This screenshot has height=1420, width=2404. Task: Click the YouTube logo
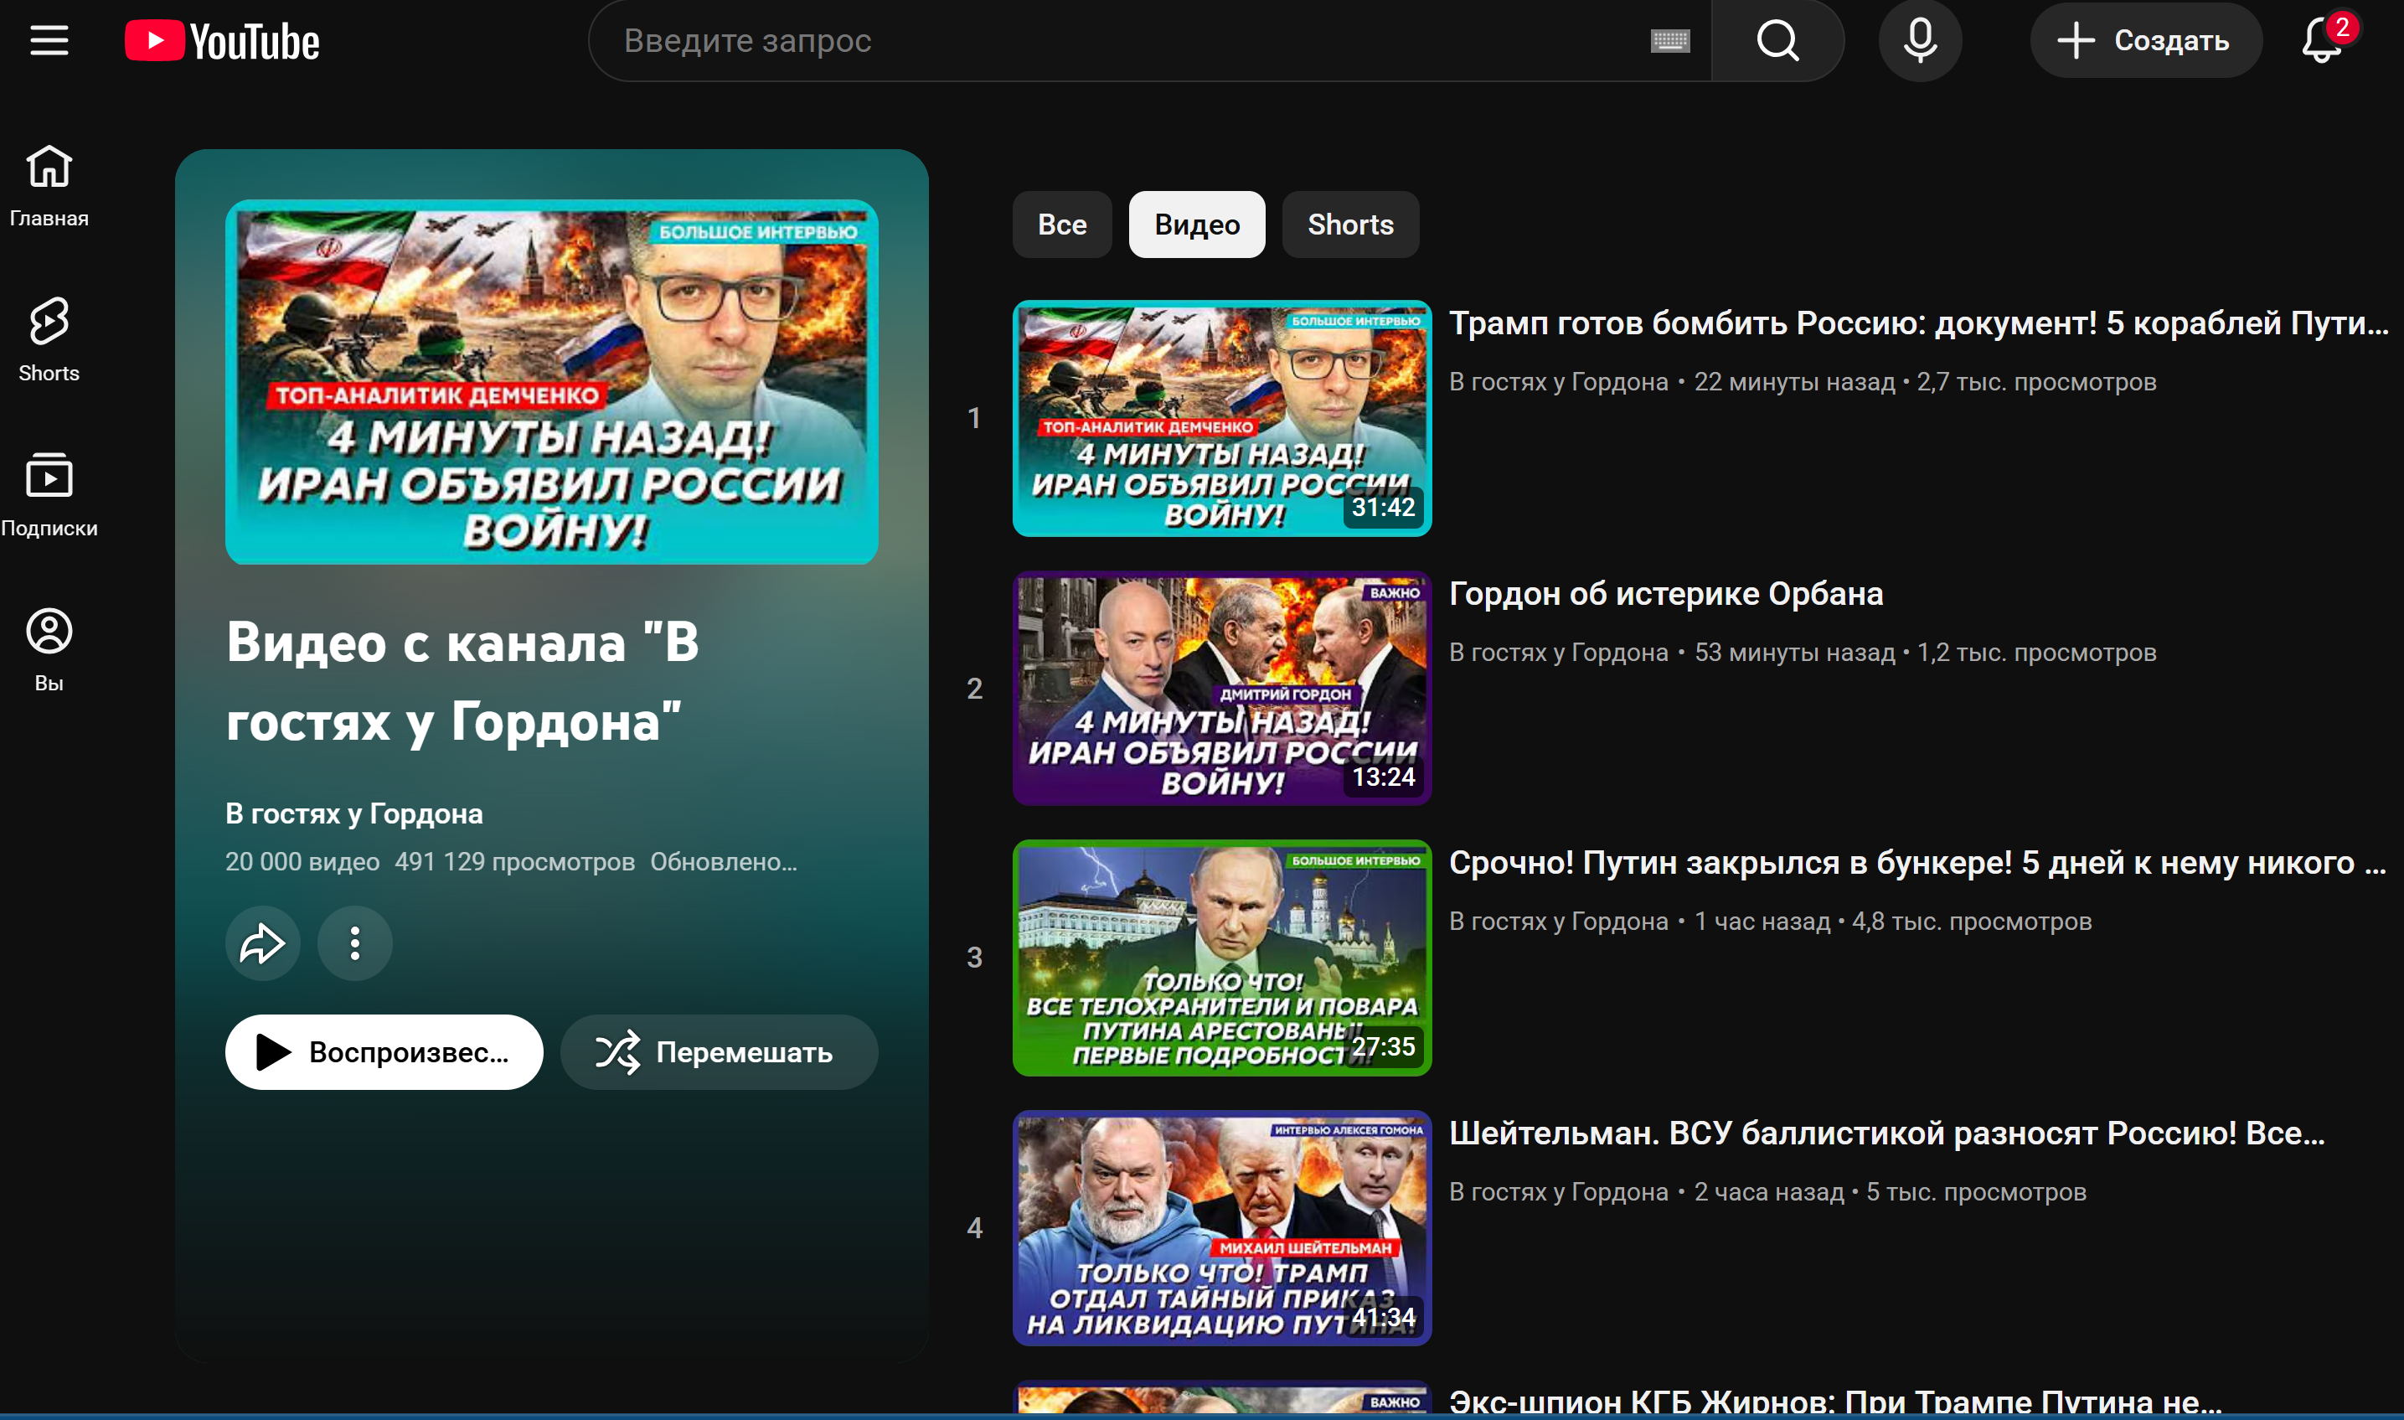222,41
